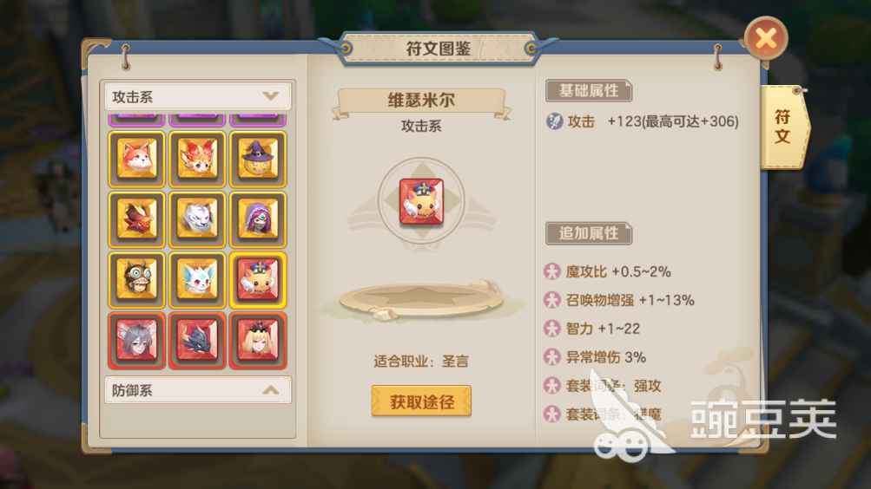Expand the 防御系 category section
The width and height of the screenshot is (871, 489).
click(x=197, y=390)
